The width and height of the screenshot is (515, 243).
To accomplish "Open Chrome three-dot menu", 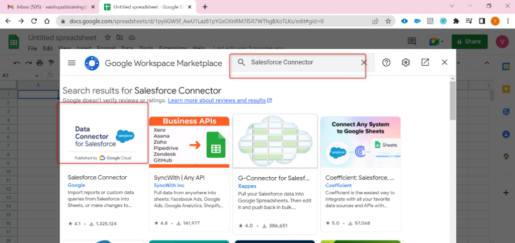I will point(507,21).
